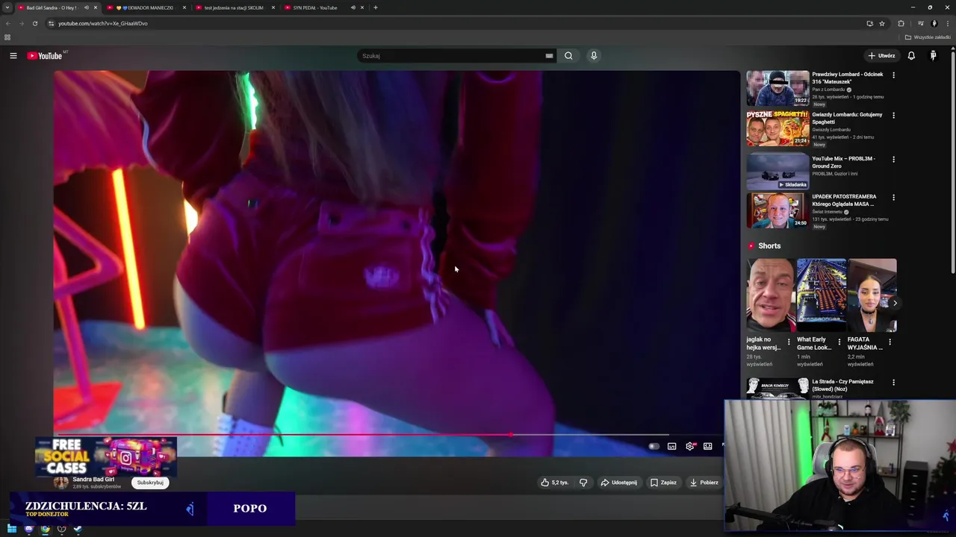This screenshot has width=956, height=537.
Task: Start voice search with microphone
Action: pyautogui.click(x=594, y=56)
